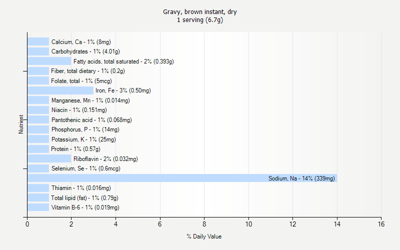This screenshot has width=400, height=250.
Task: Click 'Fiber, total dietary - 1% (0.2g)' label
Action: pos(88,71)
